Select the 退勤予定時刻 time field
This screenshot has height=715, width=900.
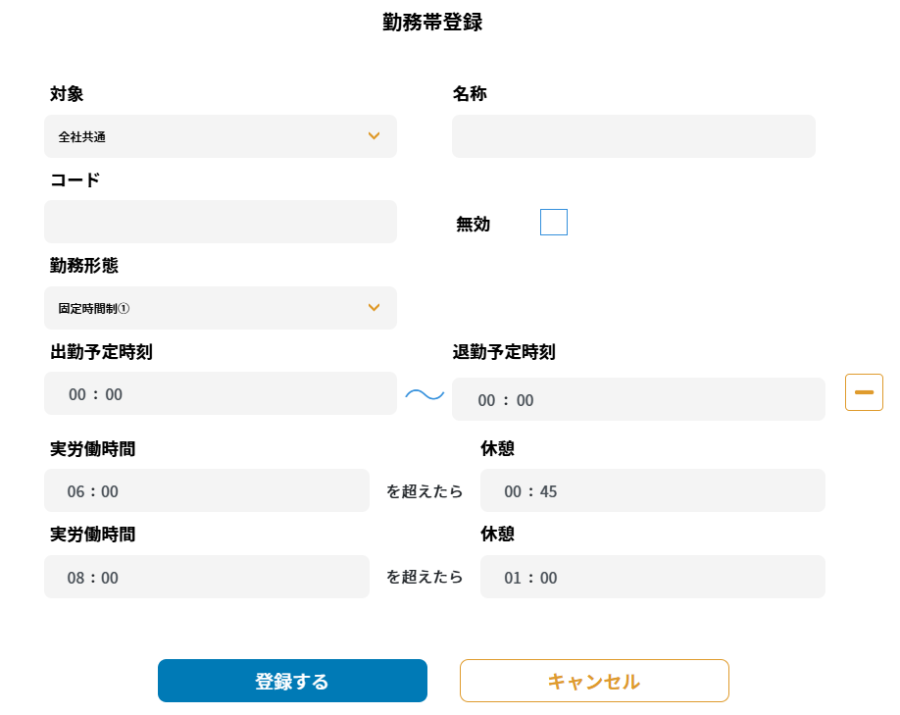coord(637,399)
